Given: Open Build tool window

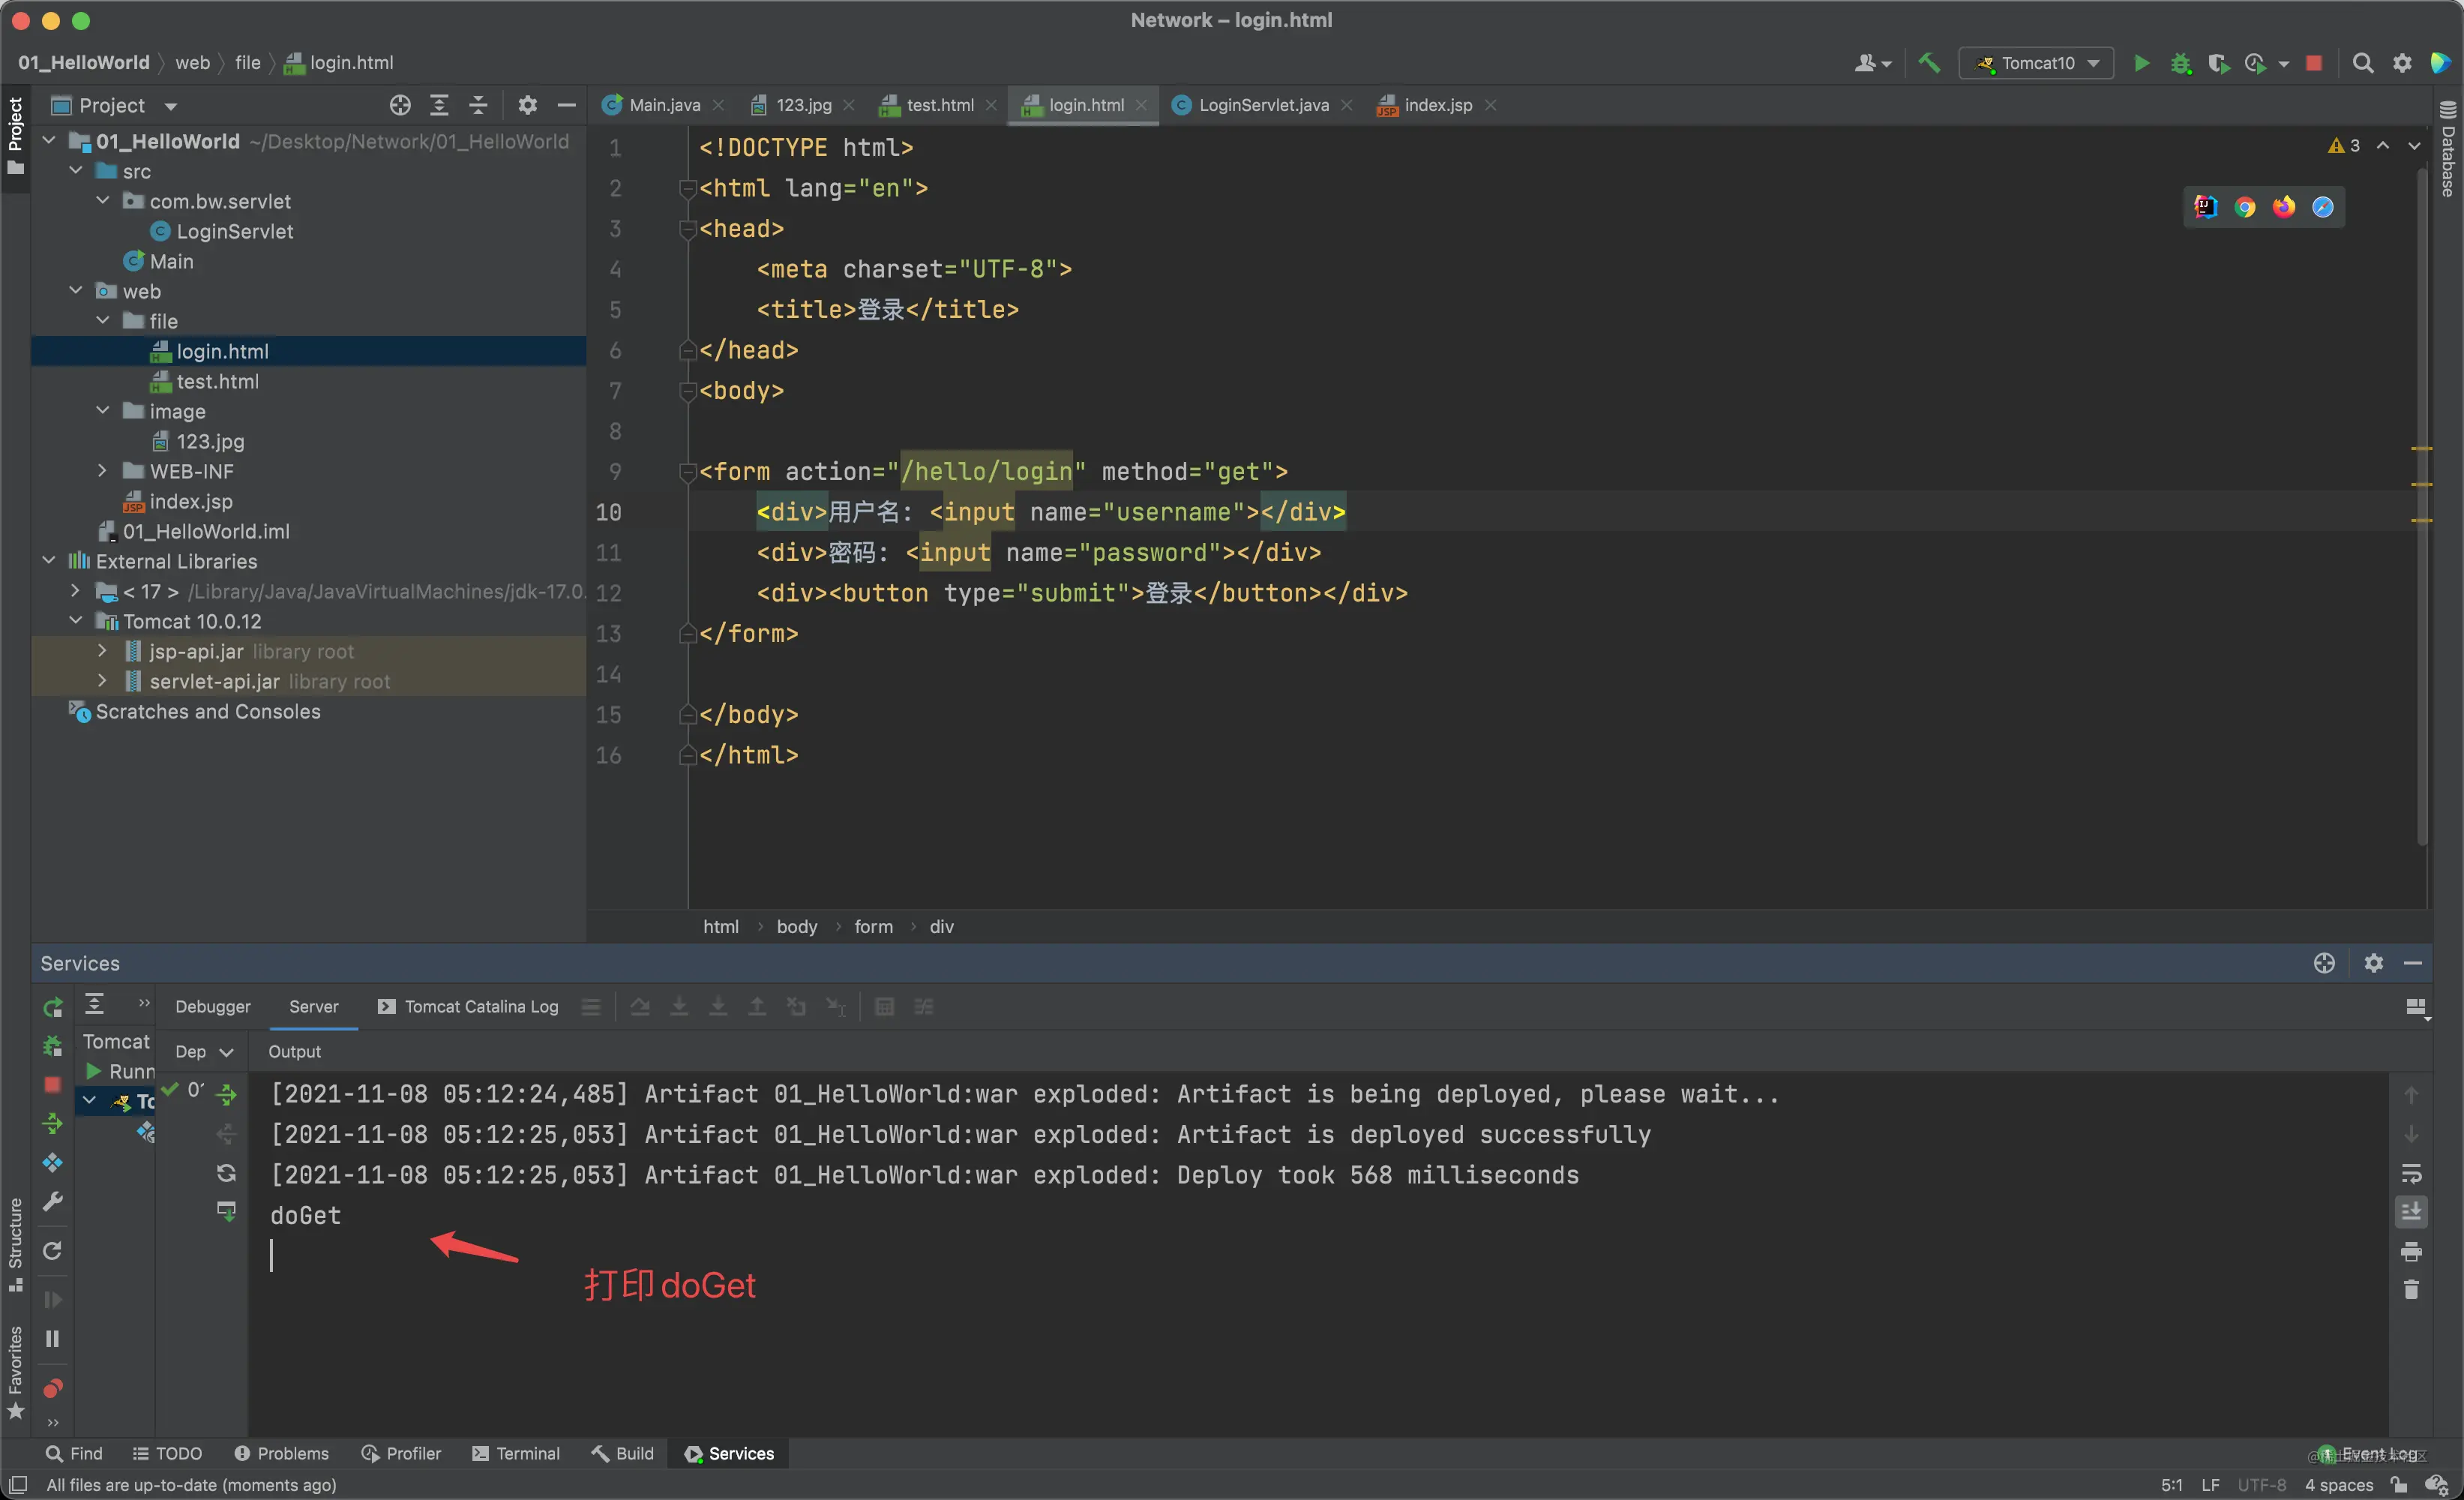Looking at the screenshot, I should [622, 1454].
